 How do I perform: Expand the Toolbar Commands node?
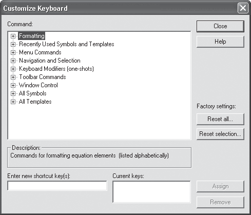click(x=13, y=77)
